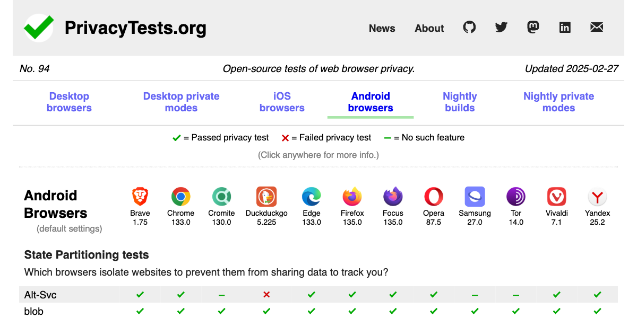Open the GitHub icon link
The image size is (637, 318).
tap(469, 27)
